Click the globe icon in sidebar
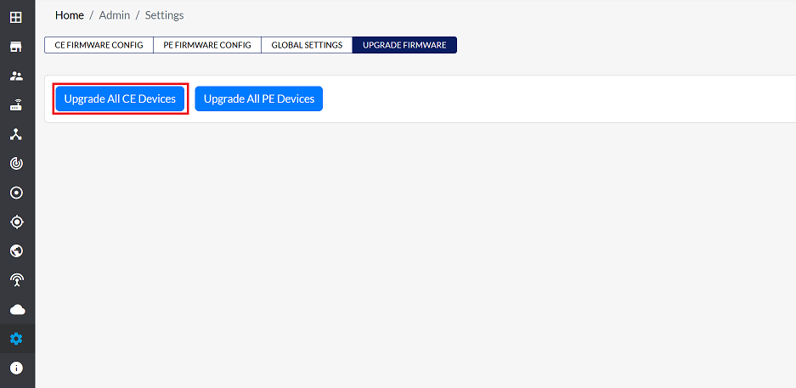This screenshot has height=388, width=796. click(16, 250)
